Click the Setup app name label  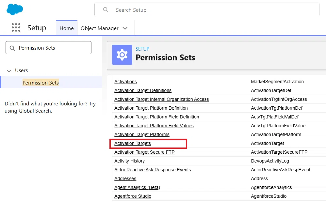click(37, 28)
